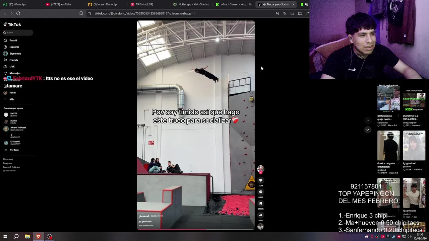Open OBS Studio from the taskbar
The width and height of the screenshot is (429, 241).
point(49,237)
